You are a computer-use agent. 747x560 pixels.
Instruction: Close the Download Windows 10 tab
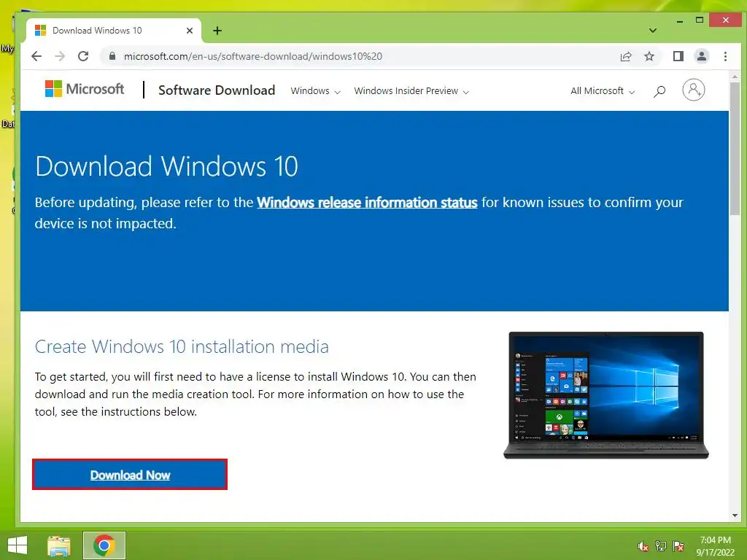[189, 31]
